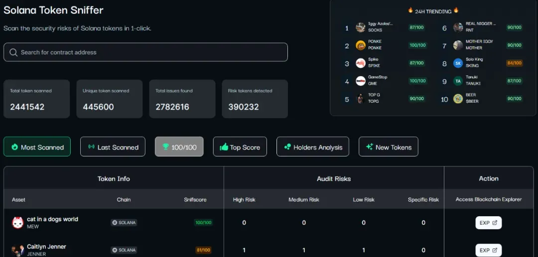Click the Medium Risk column header
Image resolution: width=538 pixels, height=257 pixels.
click(x=304, y=200)
